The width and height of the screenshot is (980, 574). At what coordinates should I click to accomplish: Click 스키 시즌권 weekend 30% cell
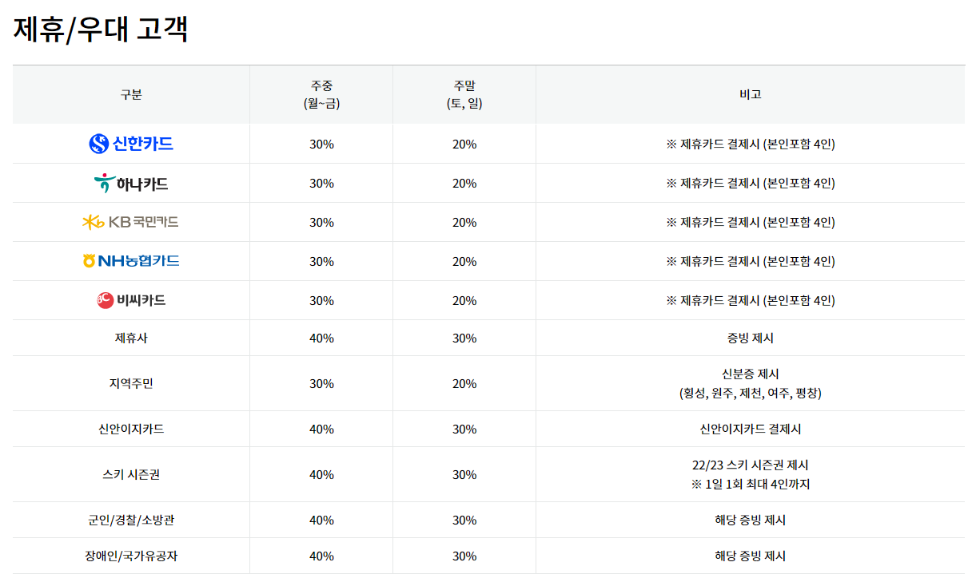point(464,474)
